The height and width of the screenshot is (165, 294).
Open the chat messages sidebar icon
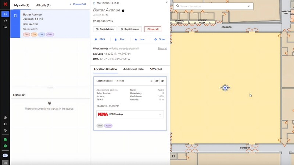5,27
